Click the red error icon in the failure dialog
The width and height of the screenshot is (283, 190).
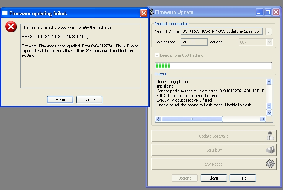tap(11, 27)
